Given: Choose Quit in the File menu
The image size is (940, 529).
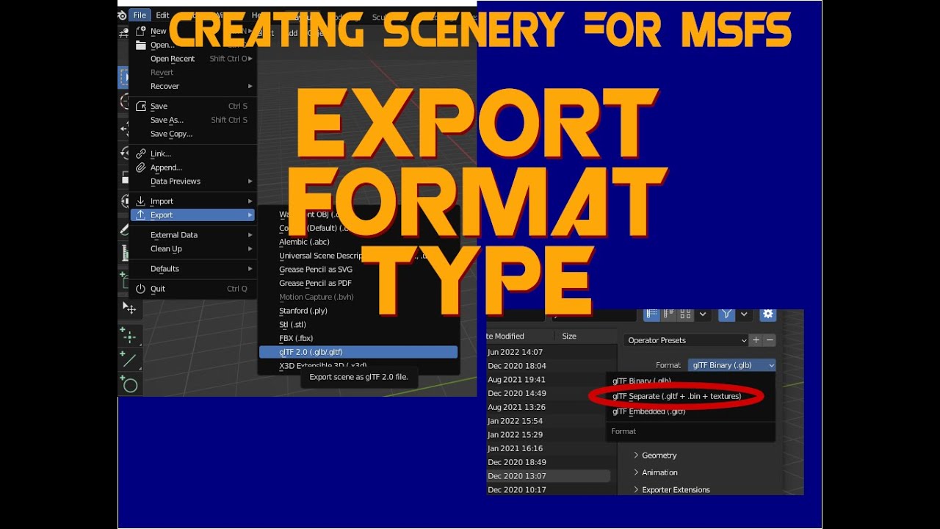Looking at the screenshot, I should [194, 289].
